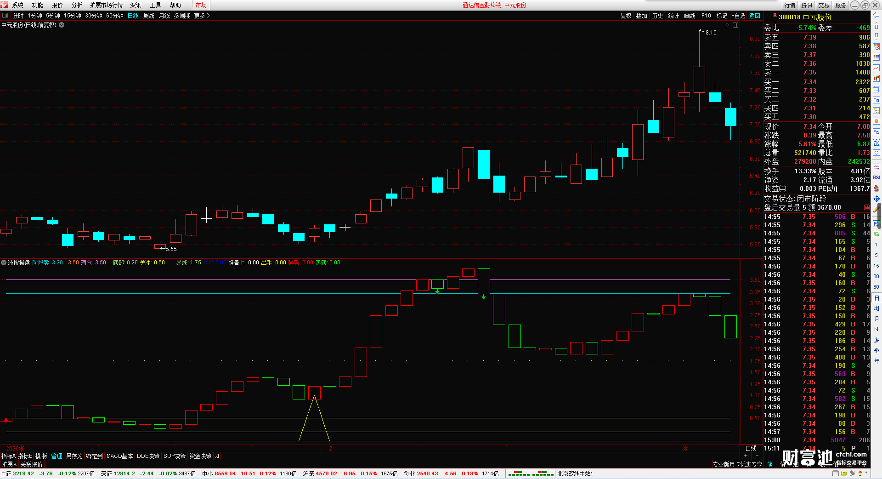Select the MACD基本 indicator tab
Image resolution: width=882 pixels, height=479 pixels.
click(x=119, y=456)
